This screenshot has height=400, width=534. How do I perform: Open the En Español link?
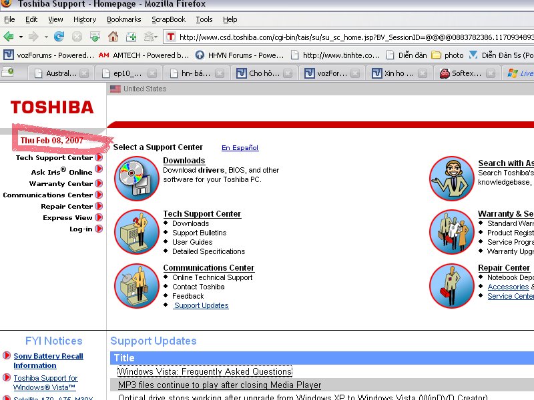point(240,147)
